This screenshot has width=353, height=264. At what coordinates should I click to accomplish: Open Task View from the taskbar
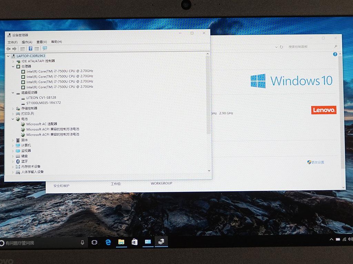(94, 242)
